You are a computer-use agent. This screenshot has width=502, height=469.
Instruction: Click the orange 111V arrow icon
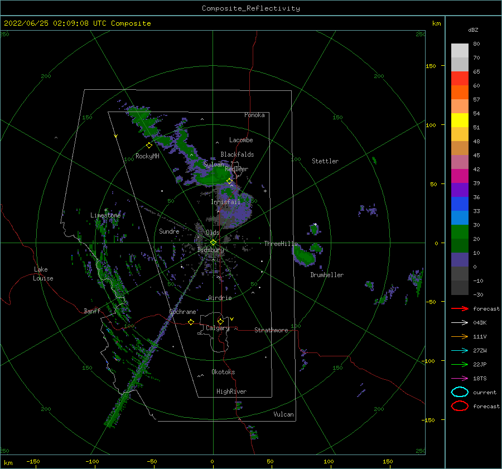(x=460, y=336)
